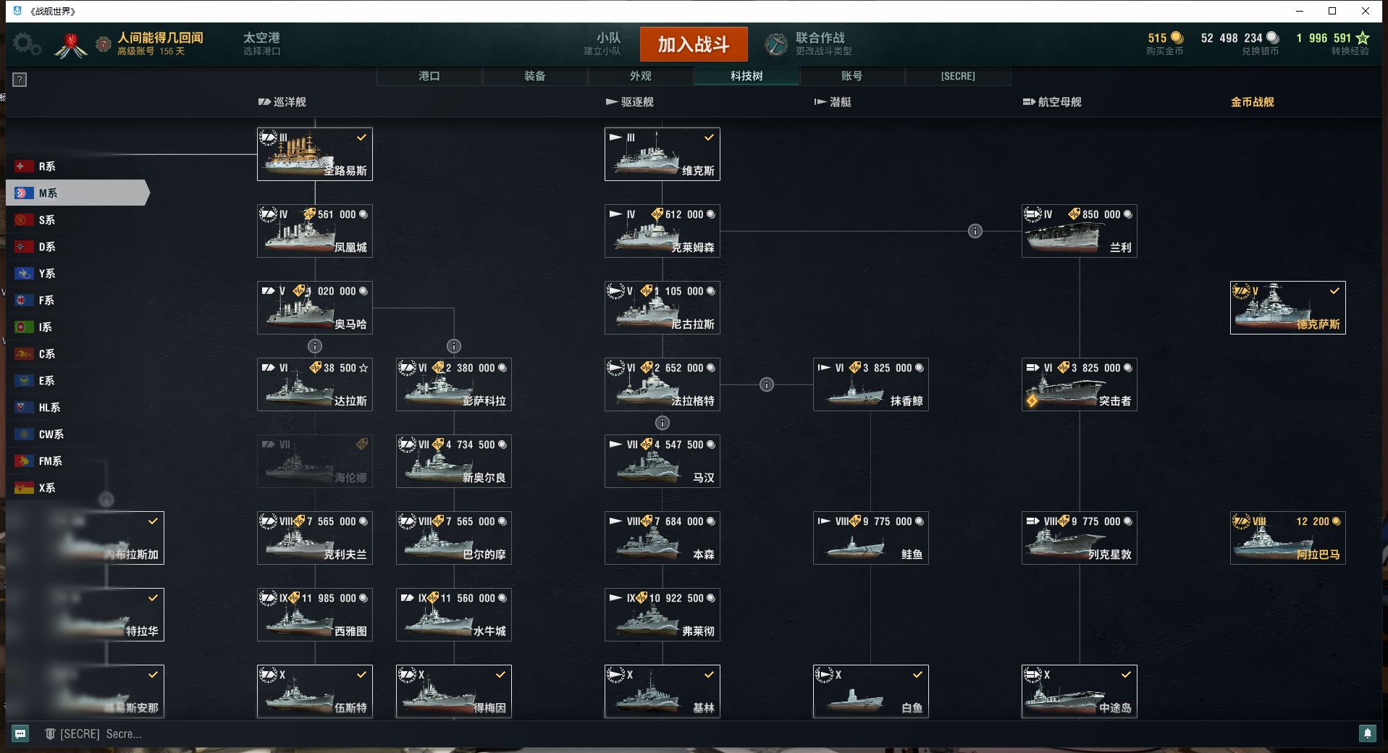Click the gold coin icon next to 515
This screenshot has height=753, width=1388.
click(1177, 38)
